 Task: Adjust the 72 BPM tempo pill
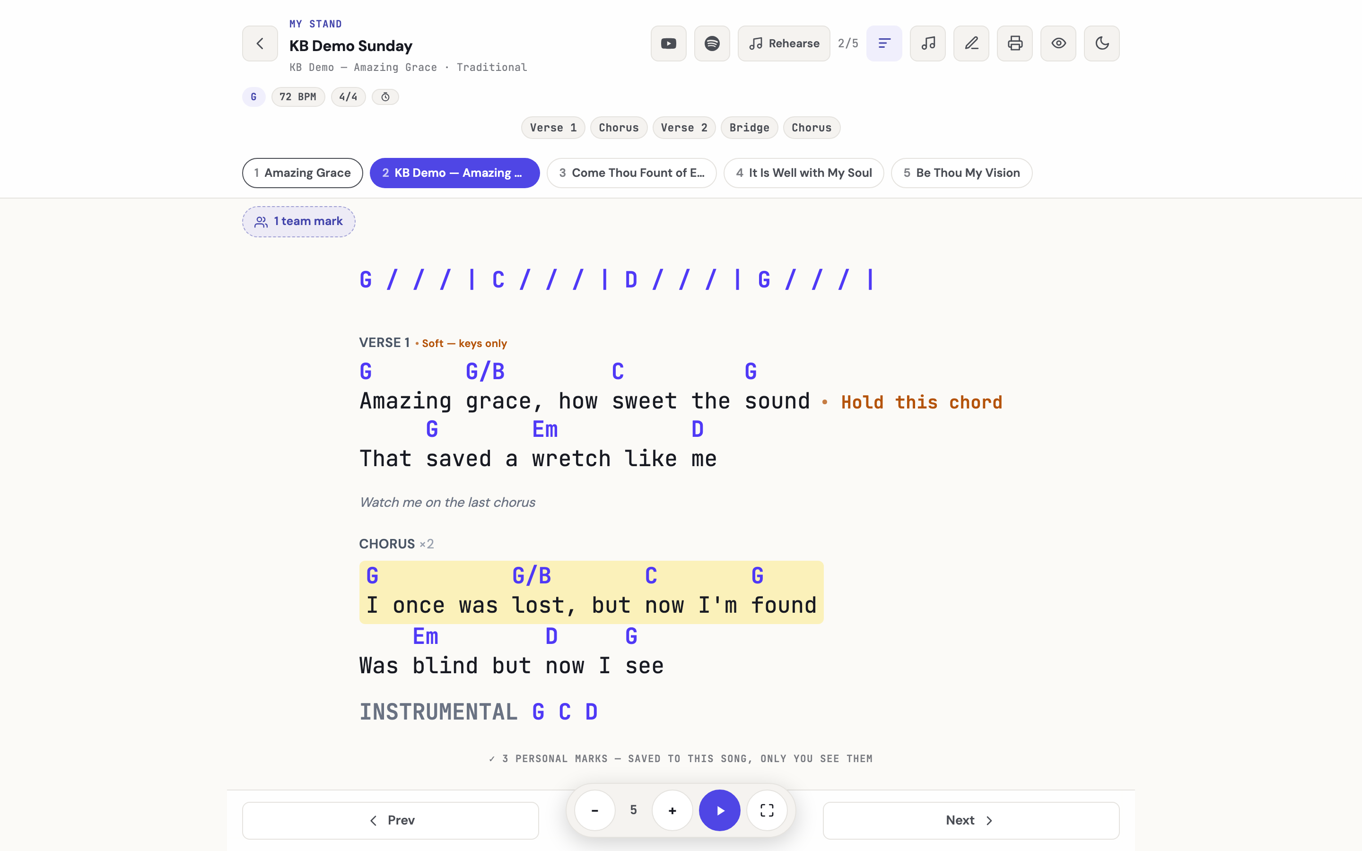point(298,97)
